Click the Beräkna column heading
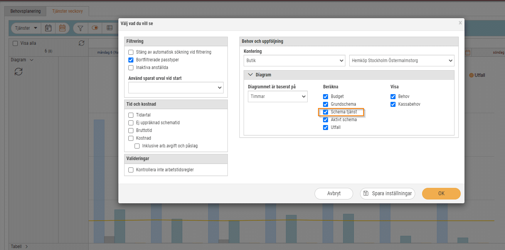Image resolution: width=505 pixels, height=250 pixels. 331,87
